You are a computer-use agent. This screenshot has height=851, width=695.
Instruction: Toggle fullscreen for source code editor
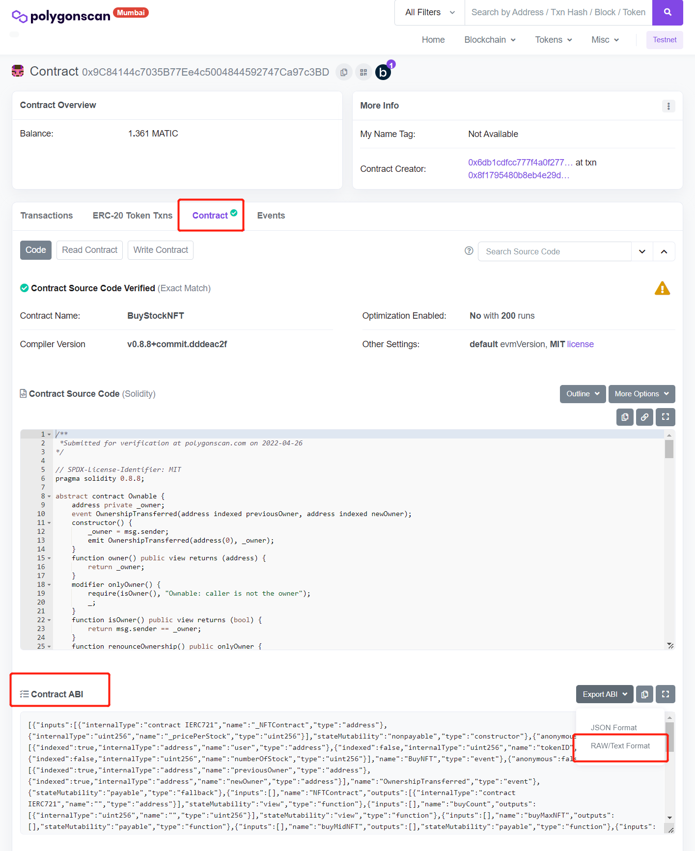click(x=666, y=417)
